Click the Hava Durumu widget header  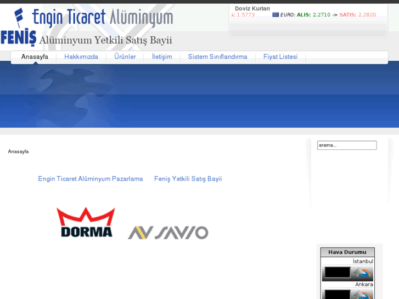(347, 252)
